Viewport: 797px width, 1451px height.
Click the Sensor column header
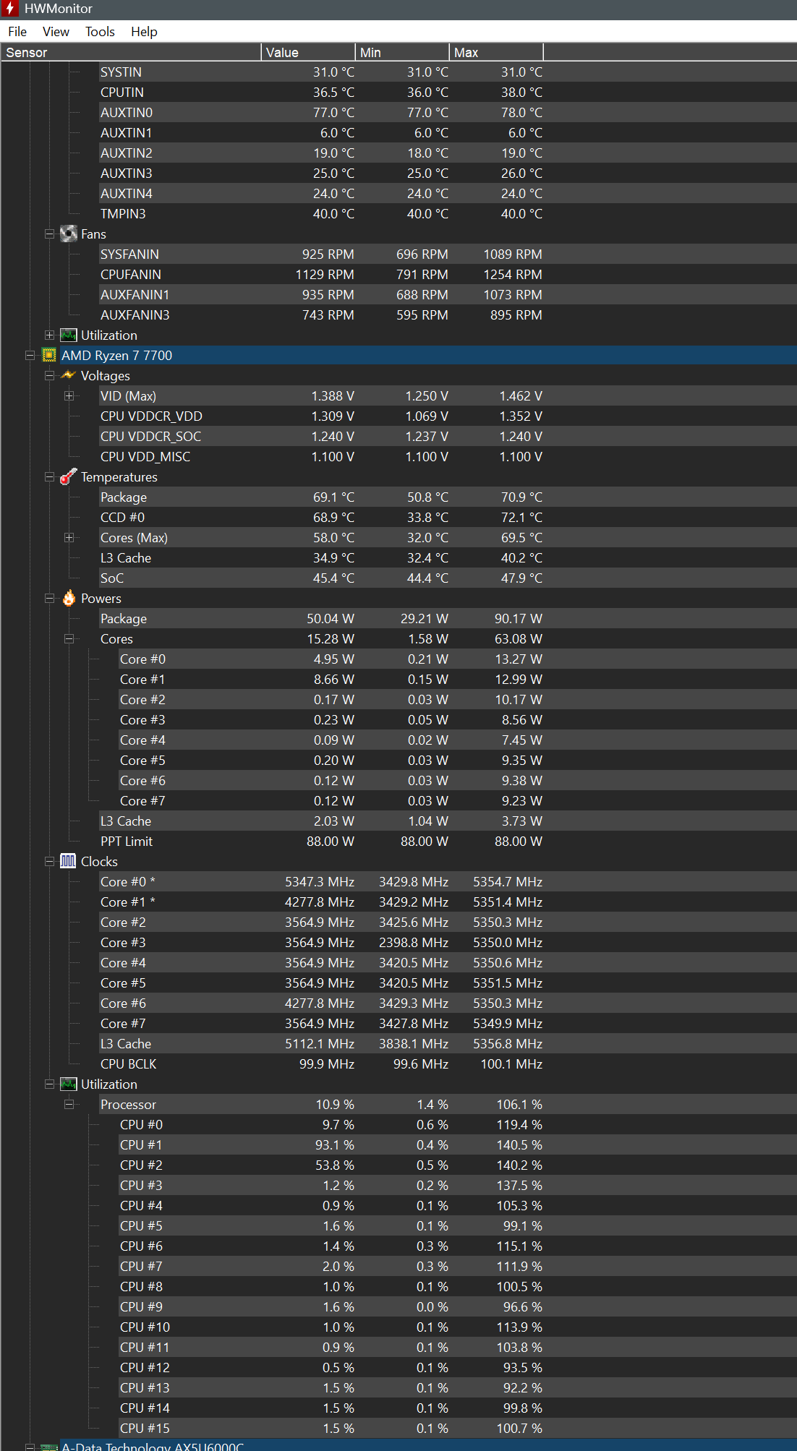coord(131,53)
